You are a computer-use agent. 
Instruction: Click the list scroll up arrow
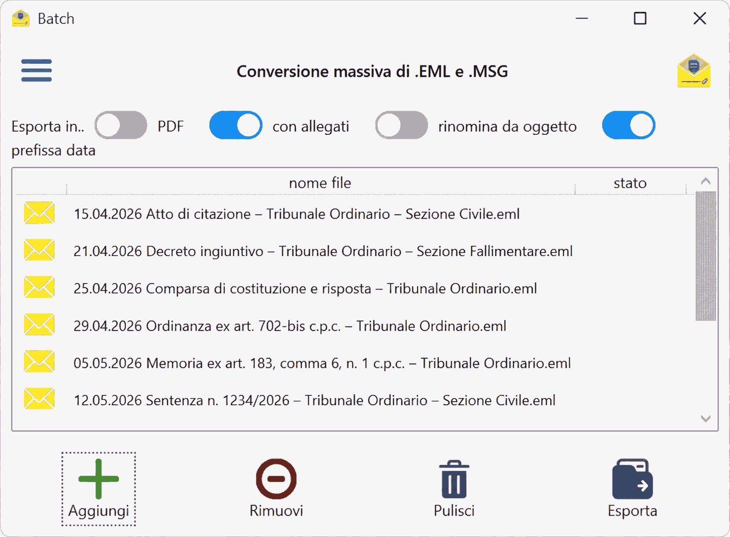[706, 181]
